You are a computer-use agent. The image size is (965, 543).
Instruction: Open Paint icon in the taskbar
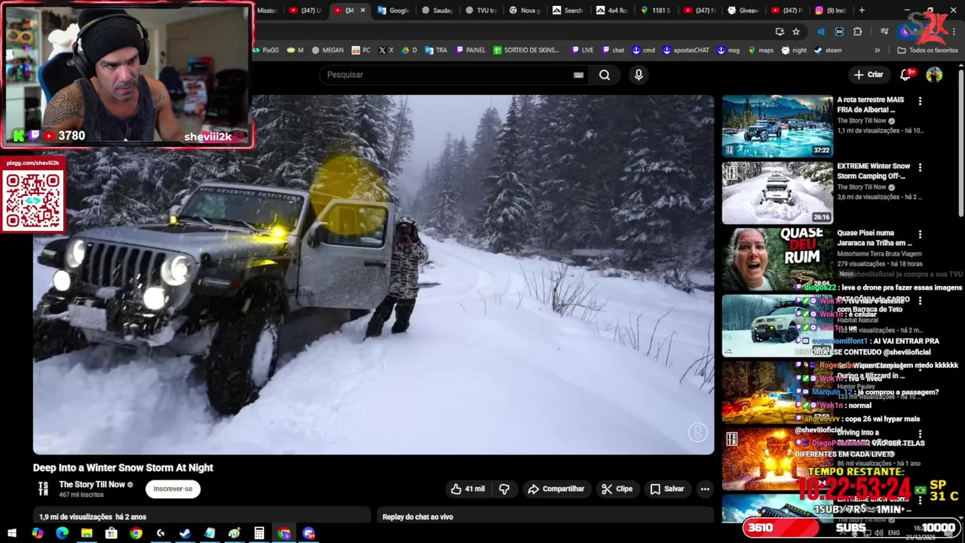(x=234, y=533)
